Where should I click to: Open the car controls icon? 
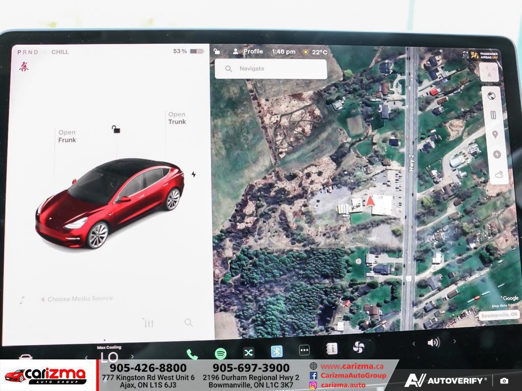(x=25, y=357)
